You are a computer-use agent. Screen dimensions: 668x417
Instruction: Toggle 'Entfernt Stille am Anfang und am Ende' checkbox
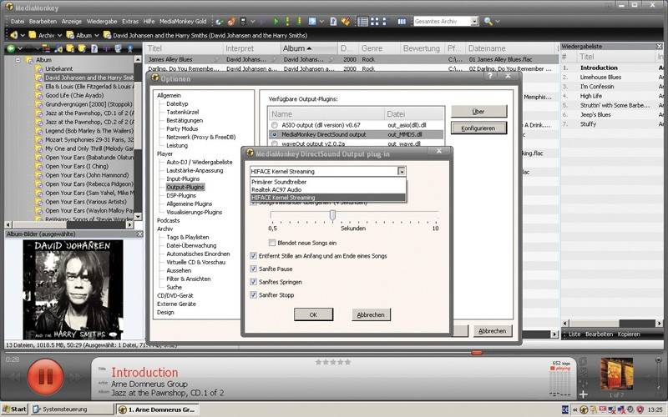pos(254,256)
